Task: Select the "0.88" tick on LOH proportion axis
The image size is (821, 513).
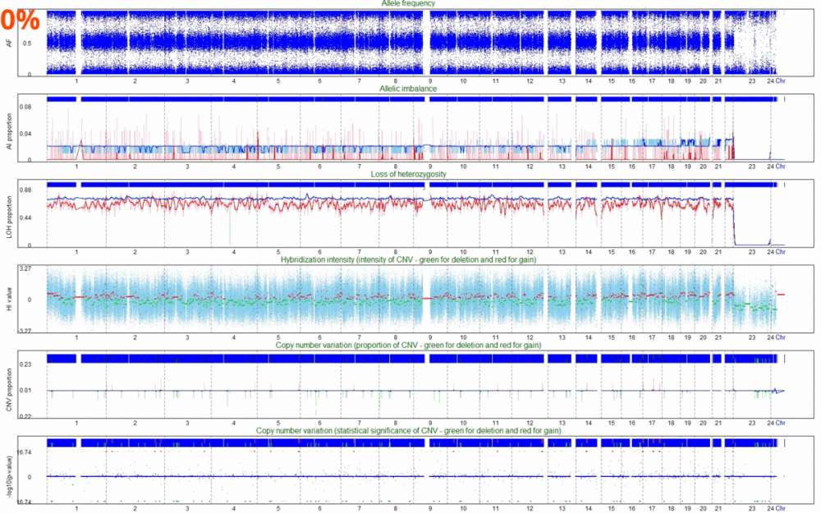Action: 25,190
